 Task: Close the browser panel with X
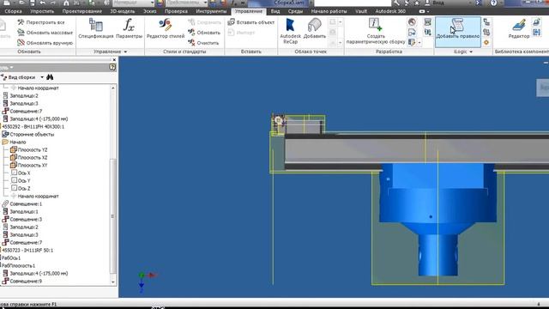click(x=114, y=60)
